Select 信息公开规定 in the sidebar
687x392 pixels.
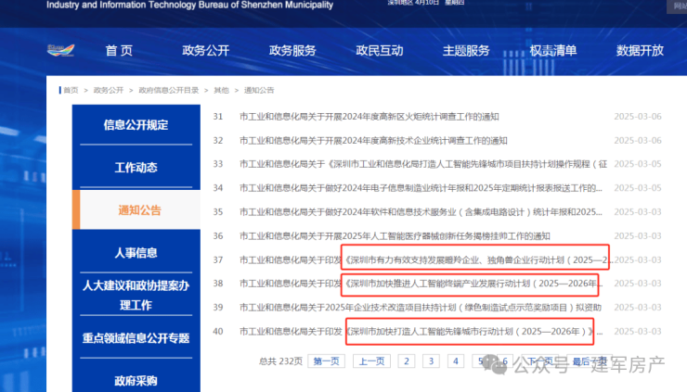pyautogui.click(x=136, y=125)
